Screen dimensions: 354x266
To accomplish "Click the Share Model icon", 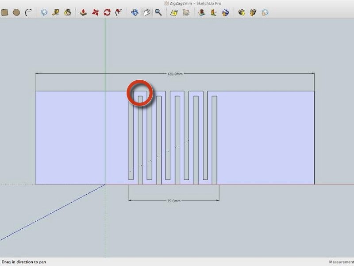I will pos(253,12).
